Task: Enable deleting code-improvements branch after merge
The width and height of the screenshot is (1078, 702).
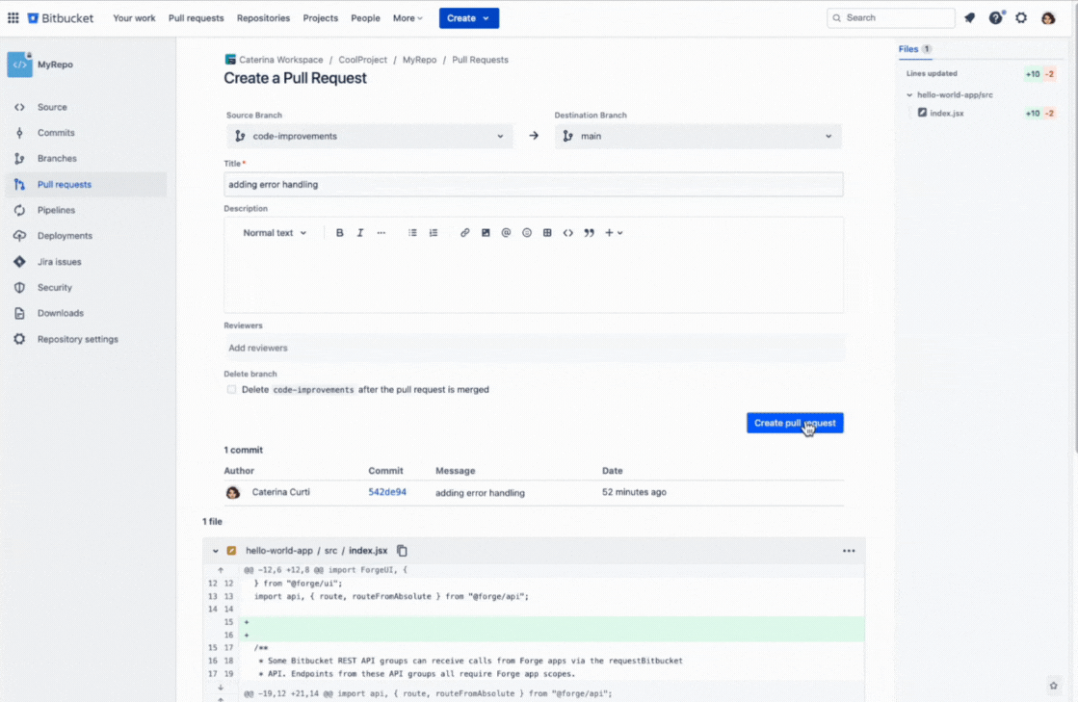Action: pos(231,389)
